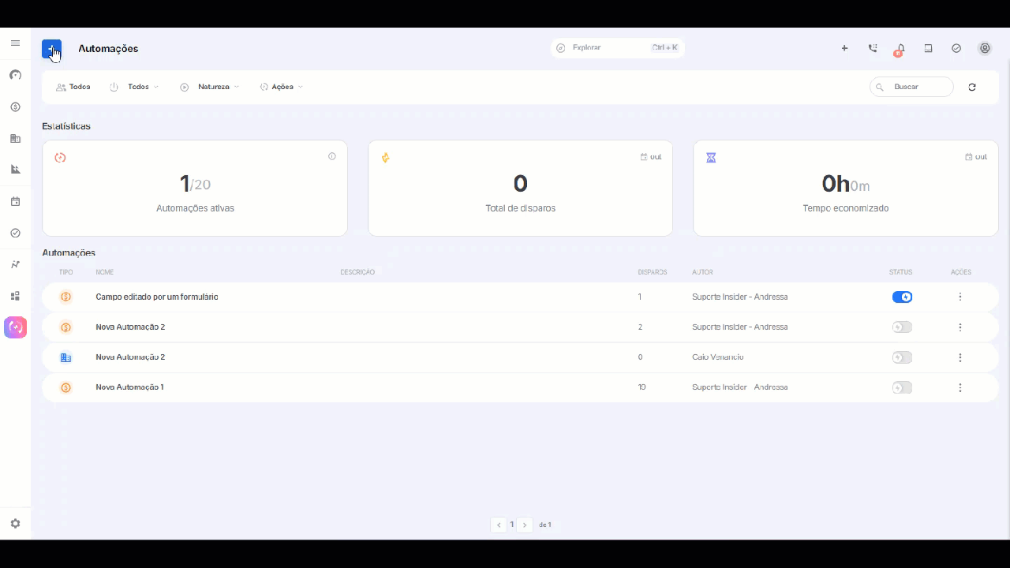
Task: Open the tasks checkmark icon in the sidebar
Action: pos(15,233)
